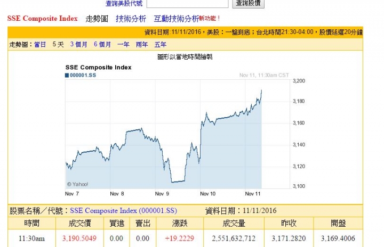
Task: Click the Nov 11, 11:30am CST timestamp
Action: [264, 75]
